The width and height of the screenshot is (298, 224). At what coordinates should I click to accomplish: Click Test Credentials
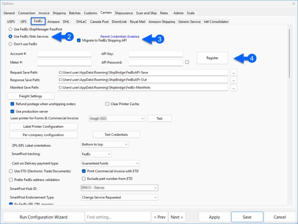tap(116, 134)
